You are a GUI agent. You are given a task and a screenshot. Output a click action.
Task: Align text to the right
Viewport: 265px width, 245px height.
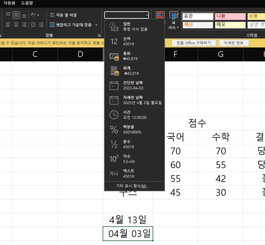(x=24, y=25)
